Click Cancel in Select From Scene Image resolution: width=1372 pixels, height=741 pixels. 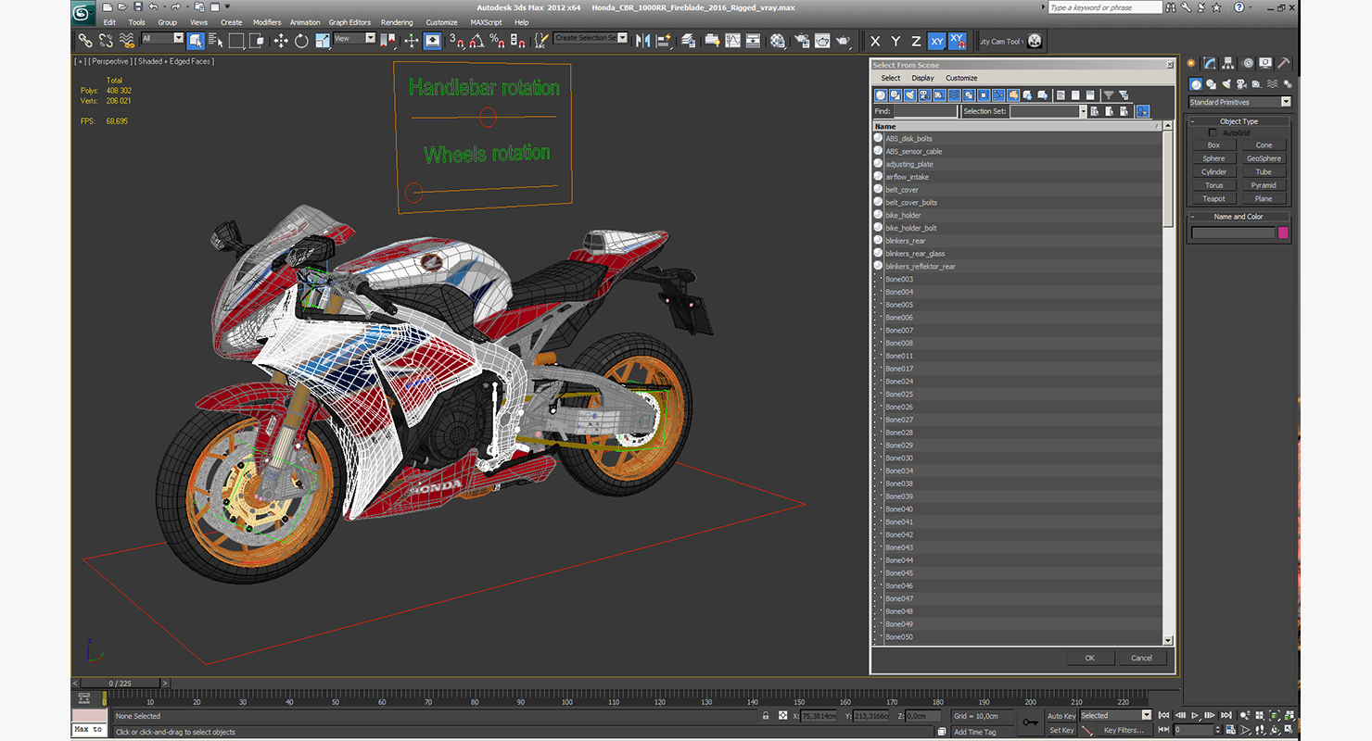[x=1141, y=658]
